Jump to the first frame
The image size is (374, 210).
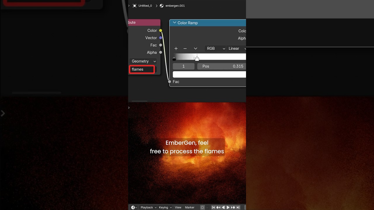coord(213,207)
